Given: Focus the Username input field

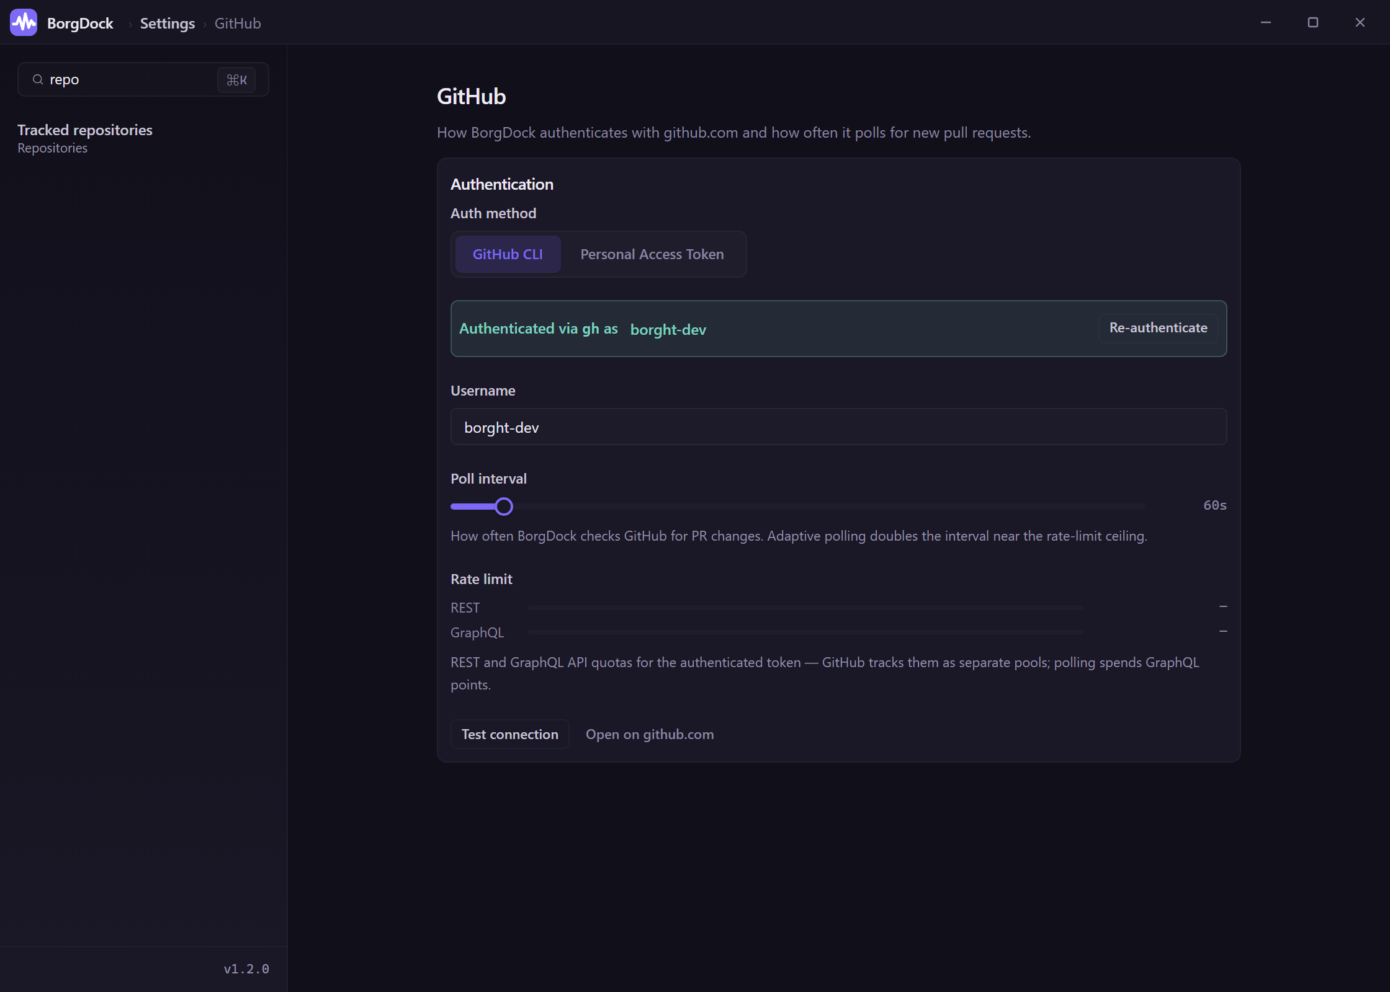Looking at the screenshot, I should click(838, 427).
